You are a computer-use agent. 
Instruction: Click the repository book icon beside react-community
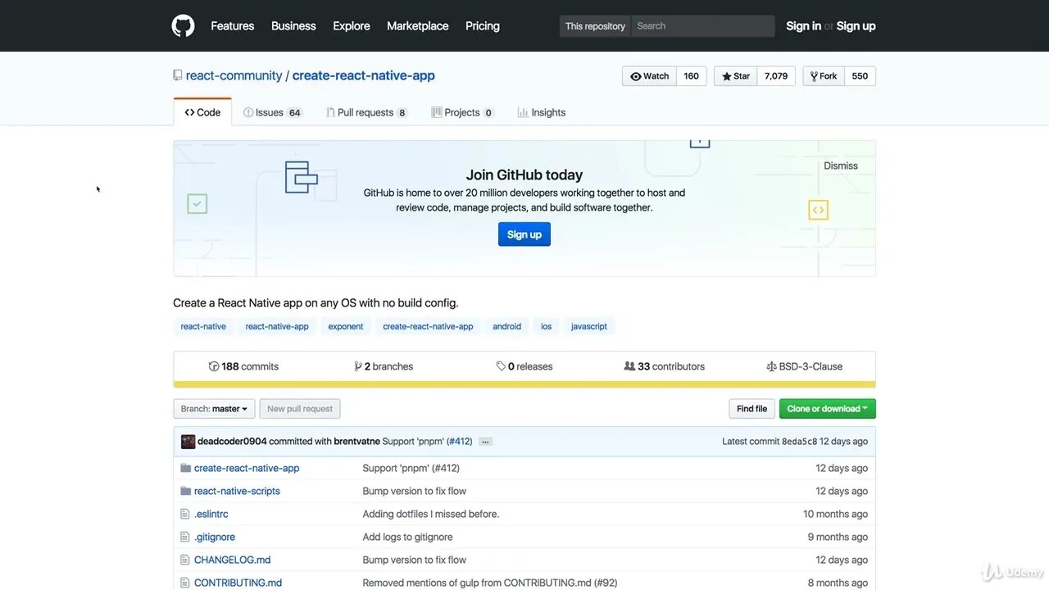click(x=177, y=75)
